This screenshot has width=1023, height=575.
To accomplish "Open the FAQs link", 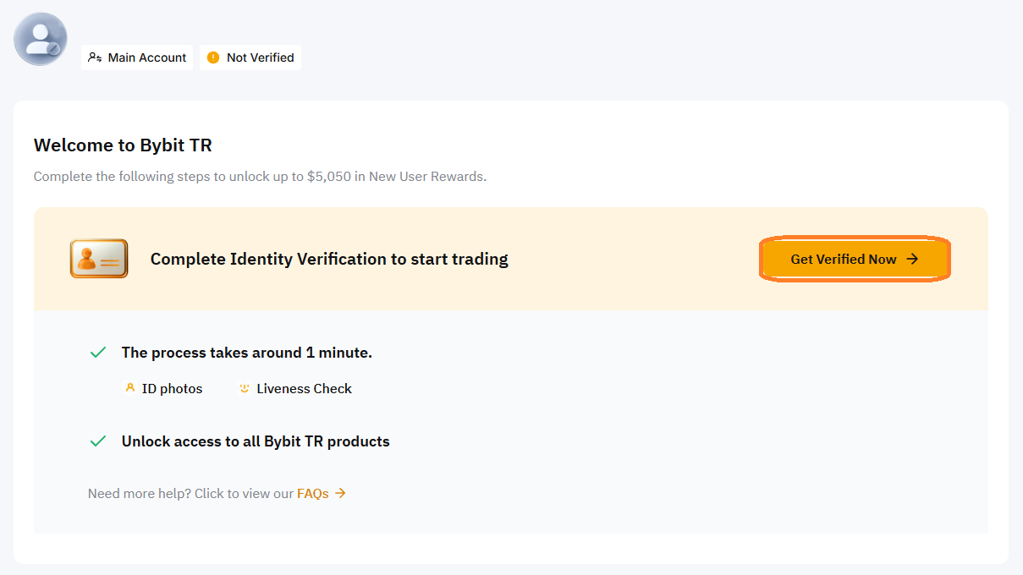I will pyautogui.click(x=312, y=493).
